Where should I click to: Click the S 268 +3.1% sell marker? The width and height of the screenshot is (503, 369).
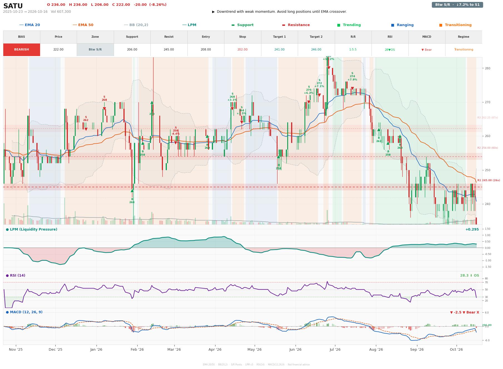(x=232, y=109)
